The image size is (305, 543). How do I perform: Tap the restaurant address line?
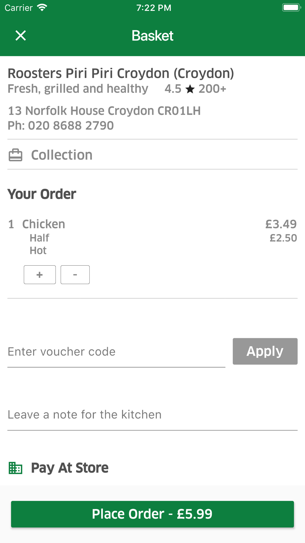[x=104, y=111]
